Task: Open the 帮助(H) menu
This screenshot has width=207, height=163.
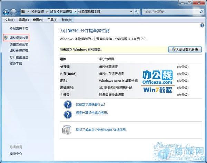Action: click(x=67, y=20)
